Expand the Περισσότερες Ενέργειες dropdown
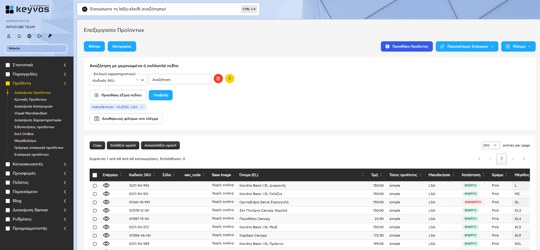Screen dimensions: 540x250 (x=467, y=46)
